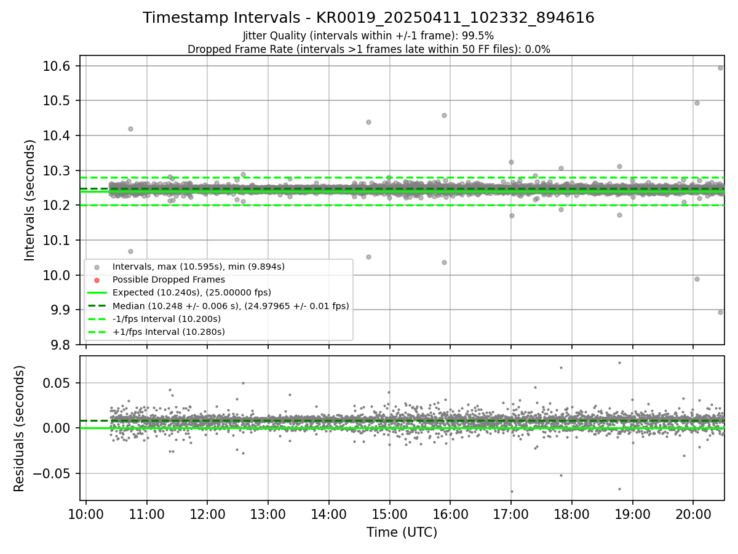Image resolution: width=738 pixels, height=554 pixels.
Task: Click the dark dashed line sample beside 'Median' legend
Action: click(97, 306)
